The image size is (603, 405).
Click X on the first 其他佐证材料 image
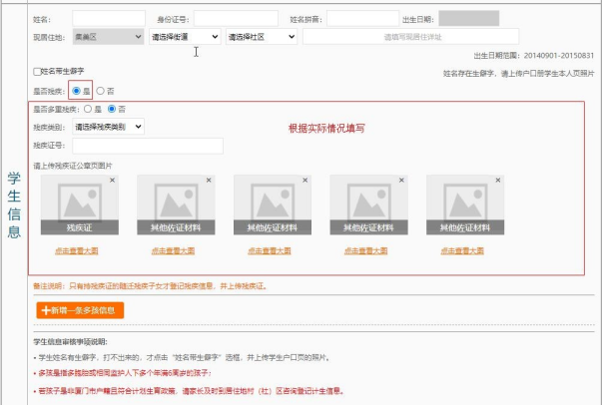(208, 181)
